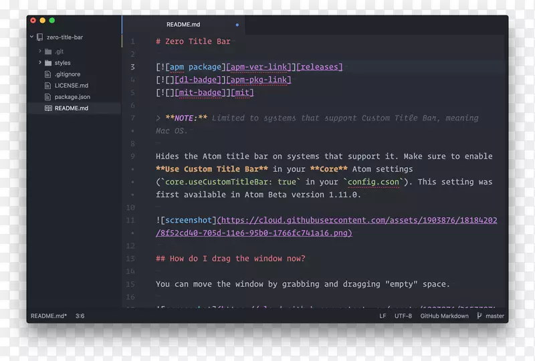Click 'core.useCustomTitleBar: true' code text

pyautogui.click(x=231, y=182)
